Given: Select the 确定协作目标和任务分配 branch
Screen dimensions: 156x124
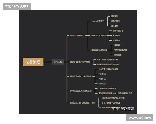Looking at the screenshot, I should [80, 62].
